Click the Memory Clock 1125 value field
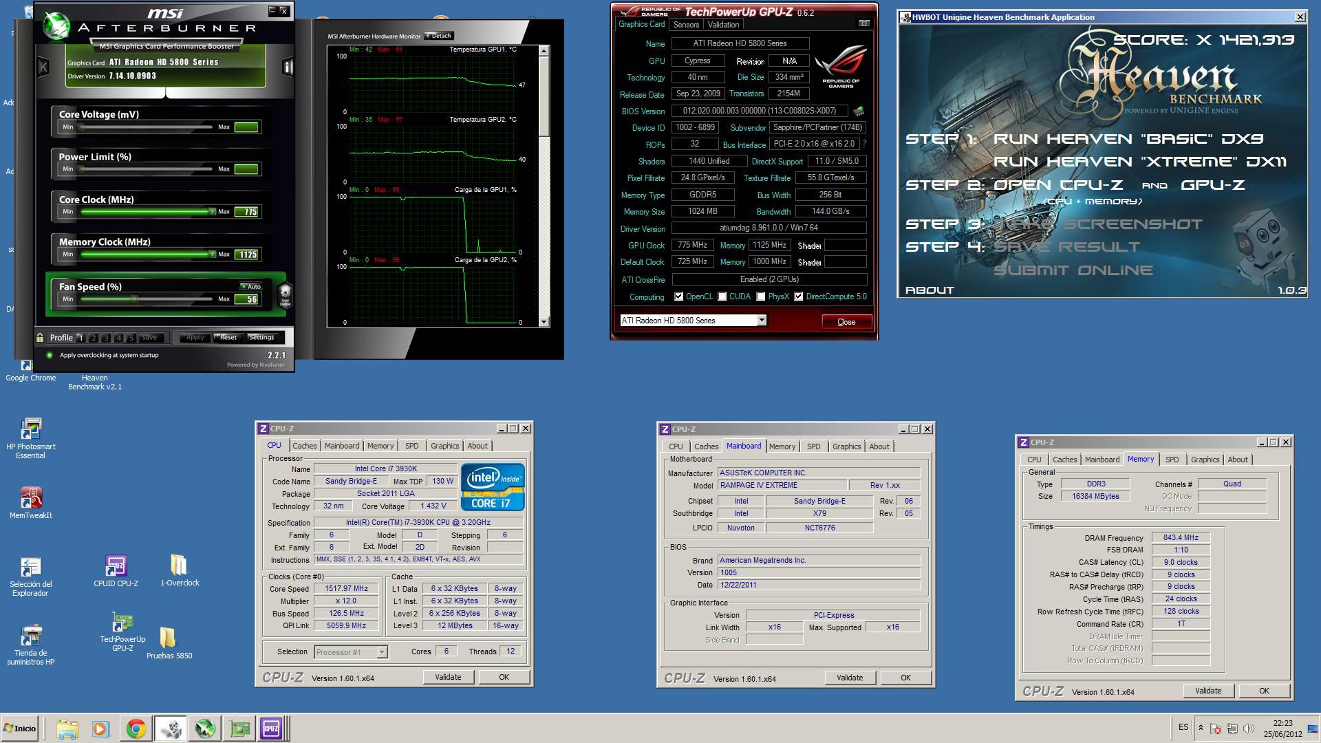The width and height of the screenshot is (1321, 743). (246, 255)
